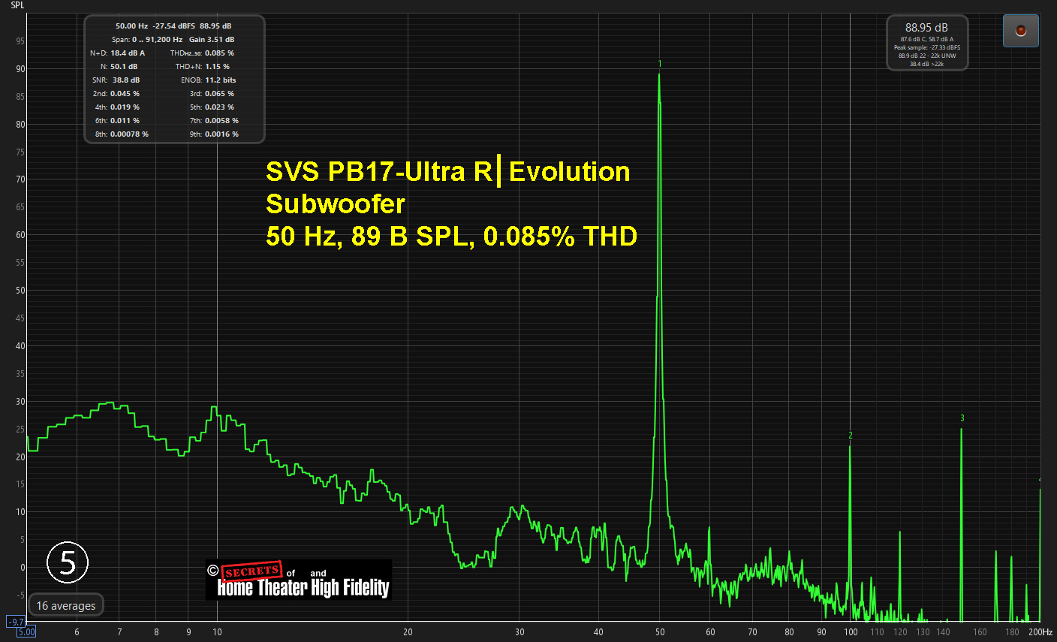Click the 95 label on SPL axis
The image size is (1057, 642).
click(20, 41)
